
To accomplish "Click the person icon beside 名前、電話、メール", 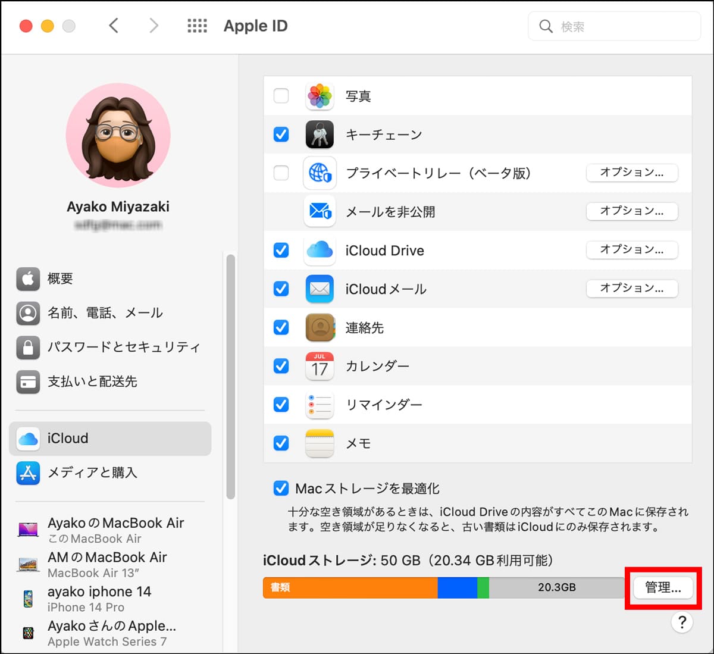I will click(x=28, y=313).
